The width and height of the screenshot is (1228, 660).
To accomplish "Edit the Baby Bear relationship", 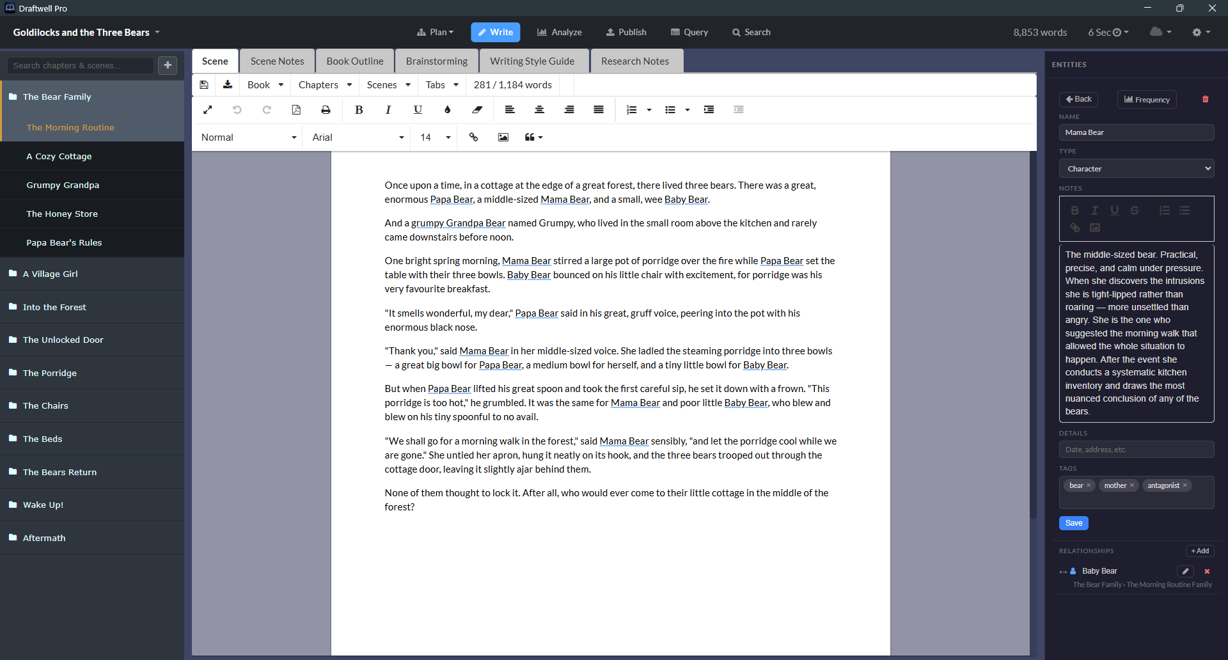I will tap(1185, 571).
